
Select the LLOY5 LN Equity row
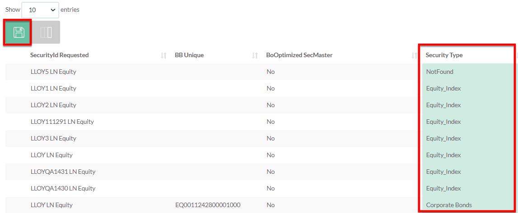[x=53, y=72]
